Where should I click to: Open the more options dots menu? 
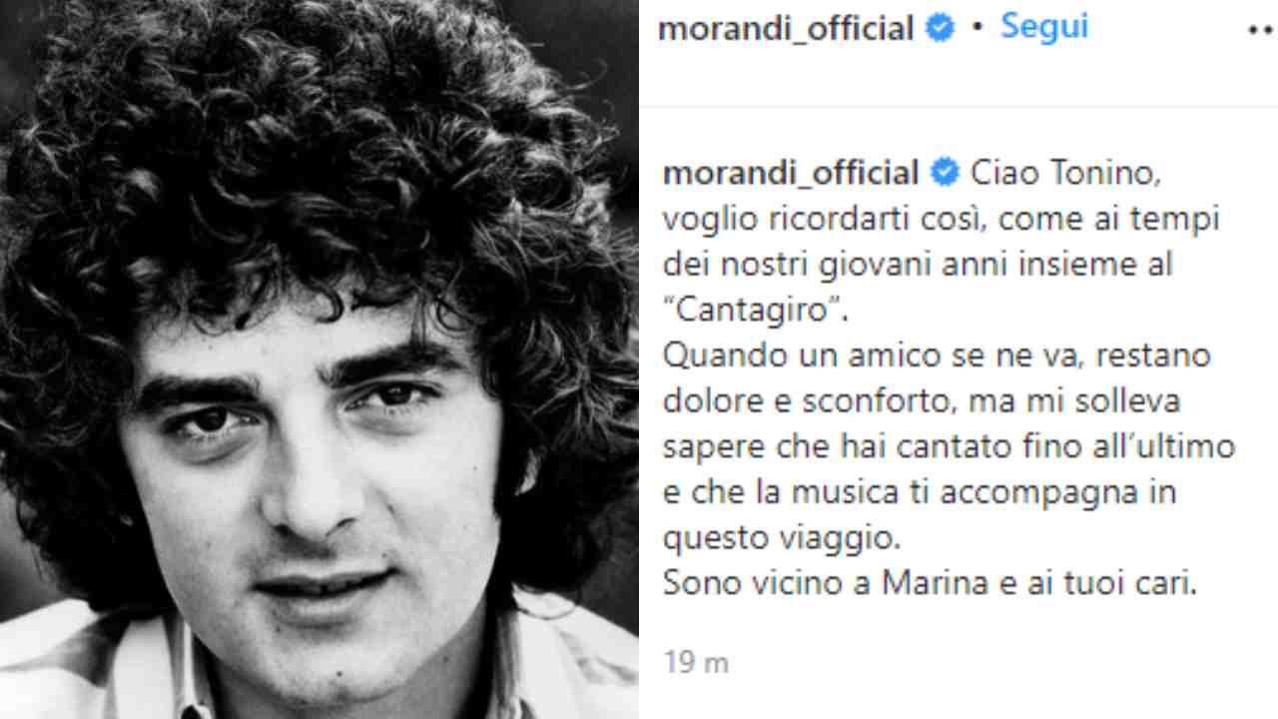pyautogui.click(x=1262, y=30)
